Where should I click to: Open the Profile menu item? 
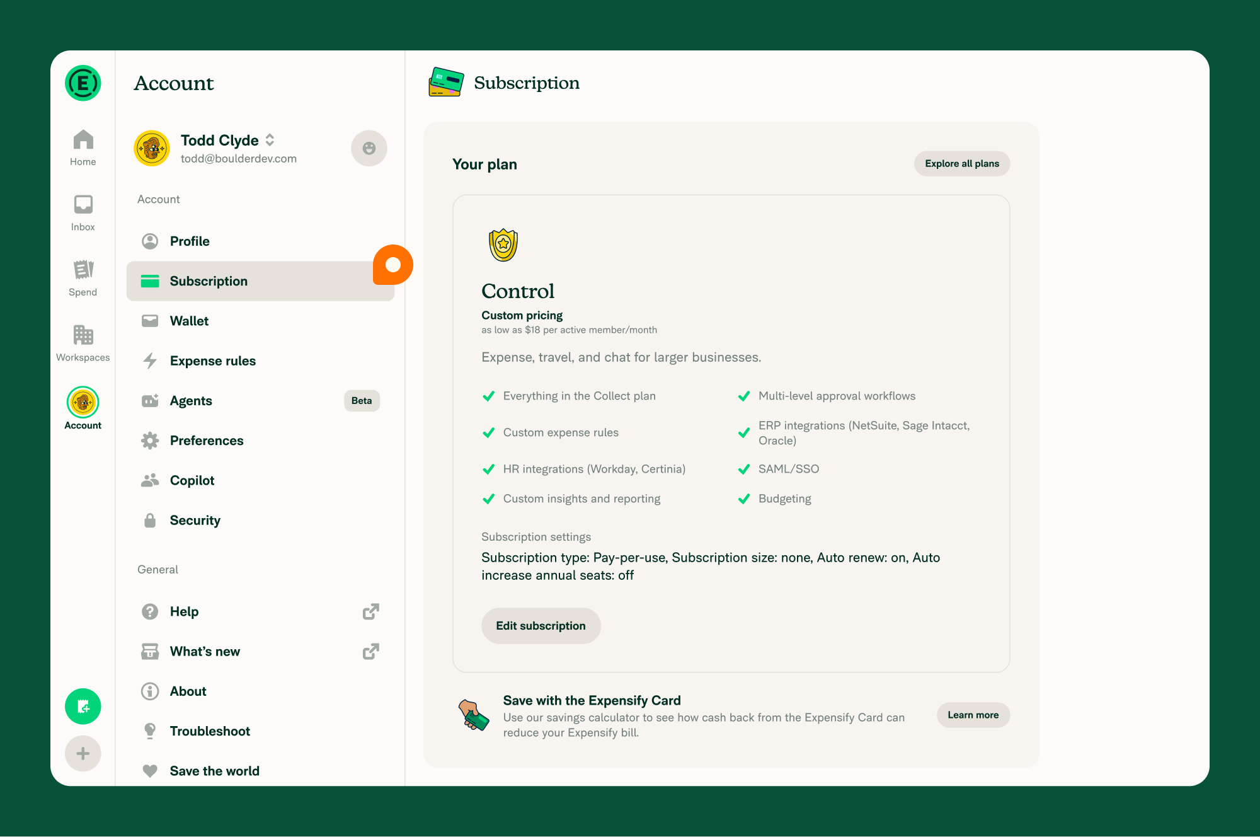click(x=260, y=241)
